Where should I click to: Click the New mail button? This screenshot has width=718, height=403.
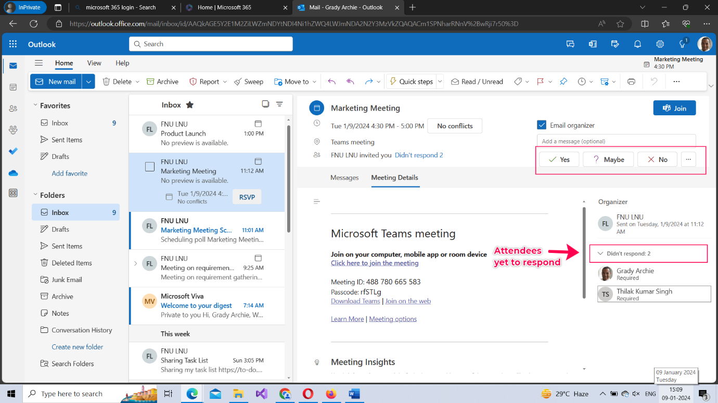click(x=56, y=82)
